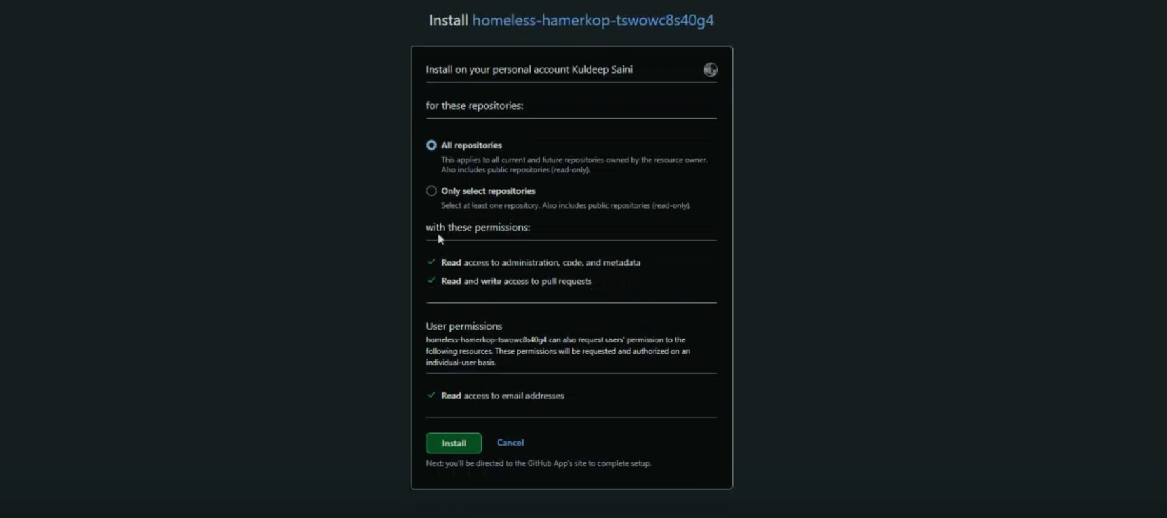
Task: Click checkmark beside pull requests access
Action: coord(432,280)
